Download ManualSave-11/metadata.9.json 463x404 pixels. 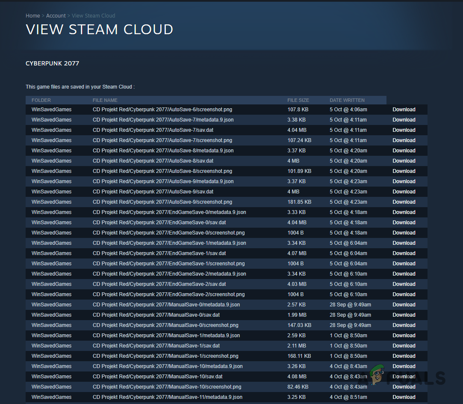tap(403, 397)
